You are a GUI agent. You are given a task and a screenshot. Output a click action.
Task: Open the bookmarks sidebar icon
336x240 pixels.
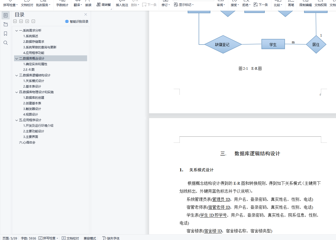click(x=6, y=34)
